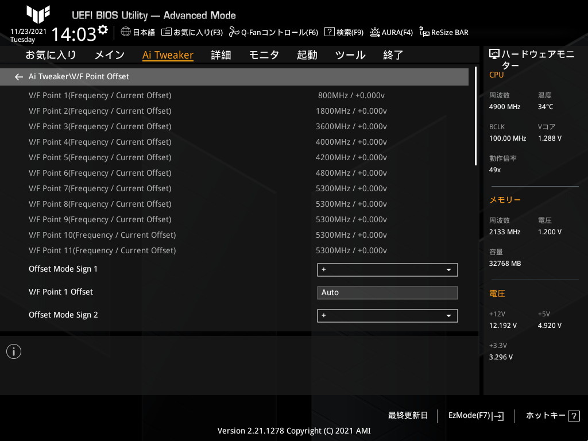The width and height of the screenshot is (588, 441).
Task: Click the Ai Tweaker\V/F Point Offset breadcrumb
Action: (79, 76)
